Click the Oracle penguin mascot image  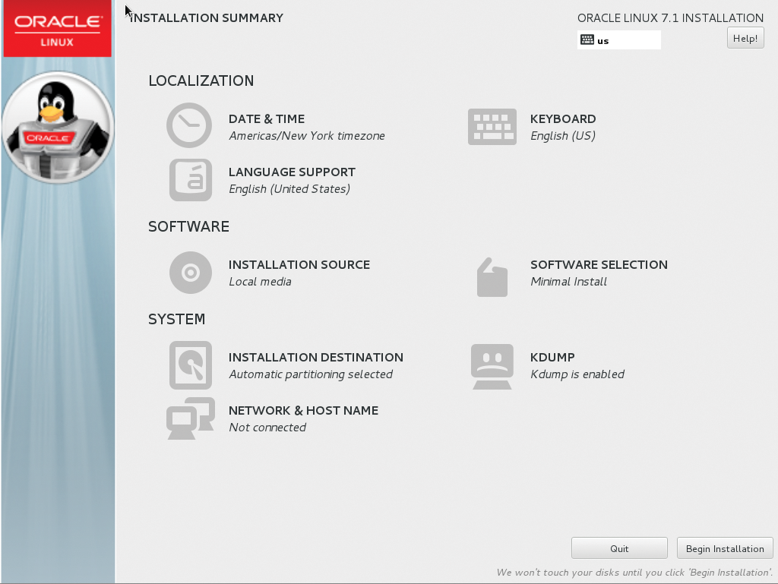pyautogui.click(x=57, y=127)
